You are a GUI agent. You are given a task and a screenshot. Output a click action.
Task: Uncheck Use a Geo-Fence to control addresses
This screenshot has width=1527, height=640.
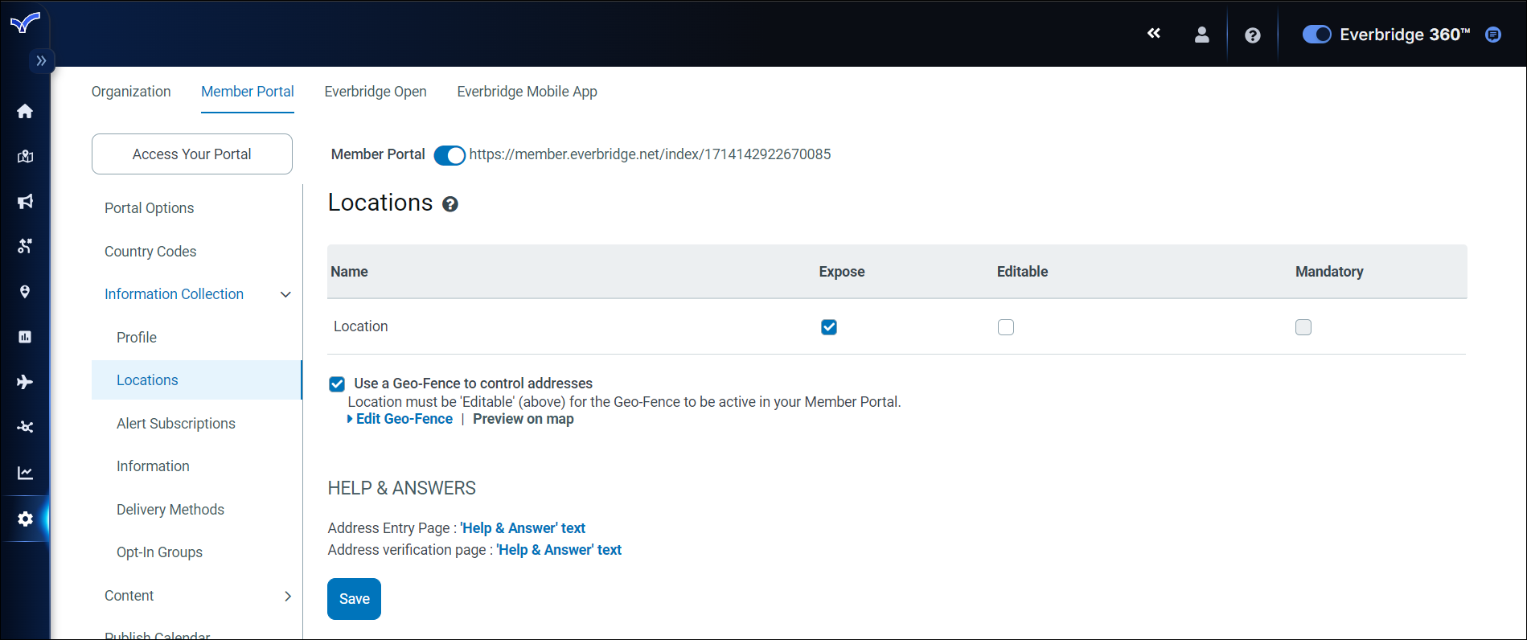[337, 384]
